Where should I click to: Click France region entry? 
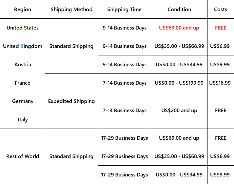coord(23,83)
